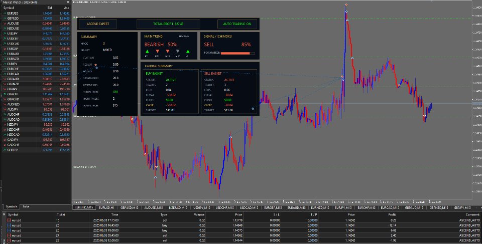Click the BUY BASKET heading
Viewport: 482px width, 244px height.
tap(154, 74)
